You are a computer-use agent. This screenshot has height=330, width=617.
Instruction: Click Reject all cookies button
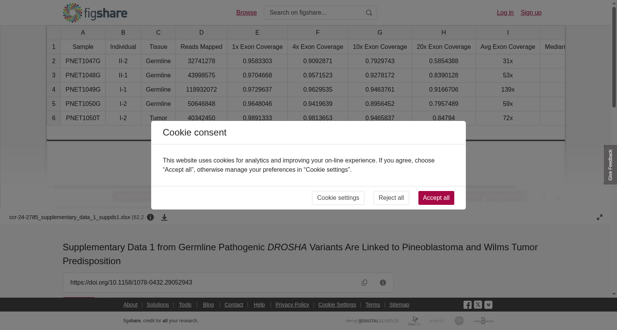[391, 198]
